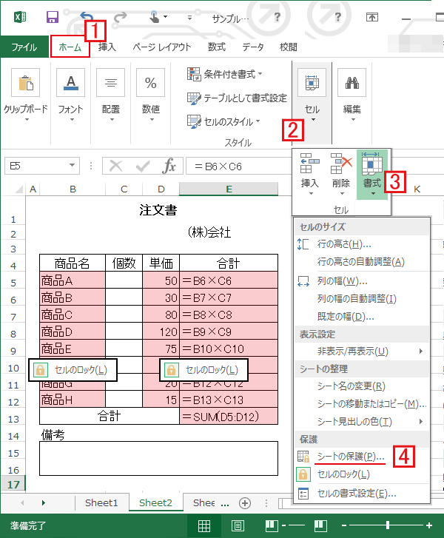Expand the 配置 alignment group

[110, 95]
